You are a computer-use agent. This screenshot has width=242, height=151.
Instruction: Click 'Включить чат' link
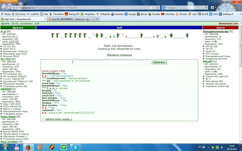pyautogui.click(x=228, y=24)
